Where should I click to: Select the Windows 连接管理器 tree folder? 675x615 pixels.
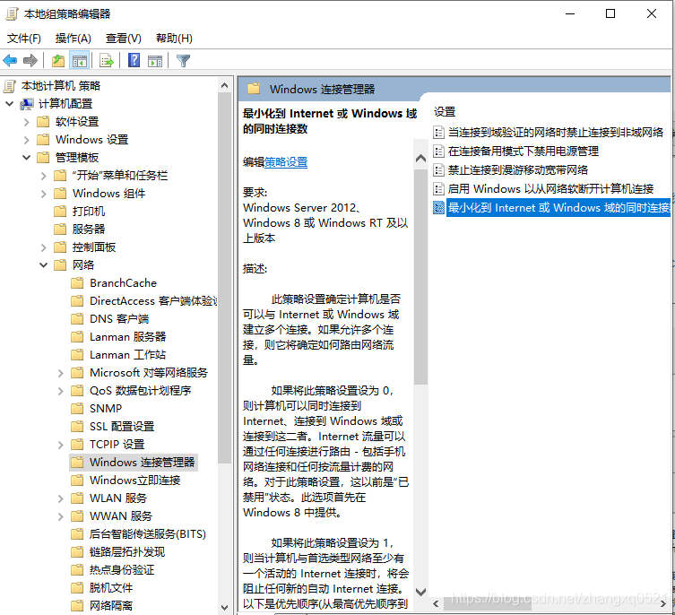[142, 462]
